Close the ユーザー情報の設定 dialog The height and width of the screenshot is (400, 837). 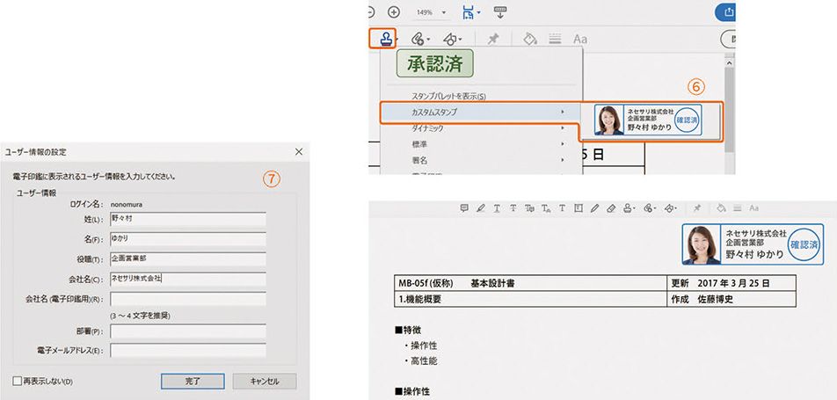click(x=299, y=152)
